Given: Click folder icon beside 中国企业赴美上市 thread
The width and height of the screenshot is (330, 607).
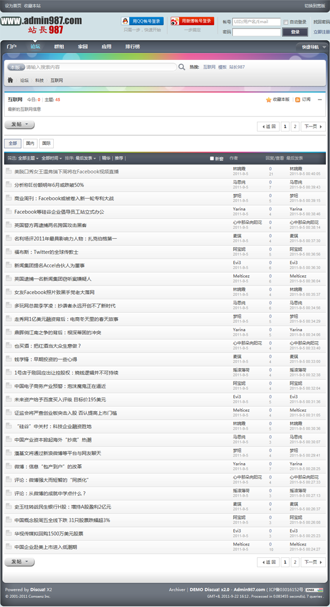Looking at the screenshot, I should click(8, 547).
